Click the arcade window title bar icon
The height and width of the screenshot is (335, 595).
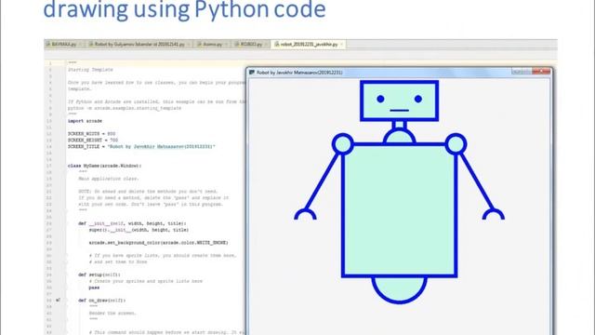pos(252,73)
